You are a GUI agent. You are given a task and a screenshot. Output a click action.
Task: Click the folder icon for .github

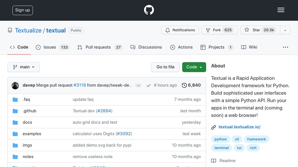pyautogui.click(x=15, y=111)
